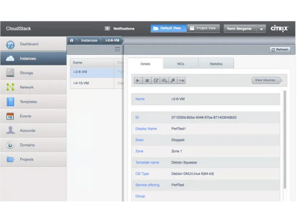
Task: Click the Stopped state value
Action: 178,140
